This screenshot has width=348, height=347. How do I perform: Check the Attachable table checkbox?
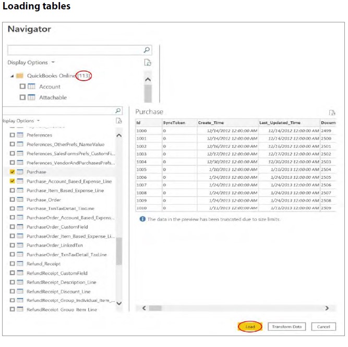(22, 98)
